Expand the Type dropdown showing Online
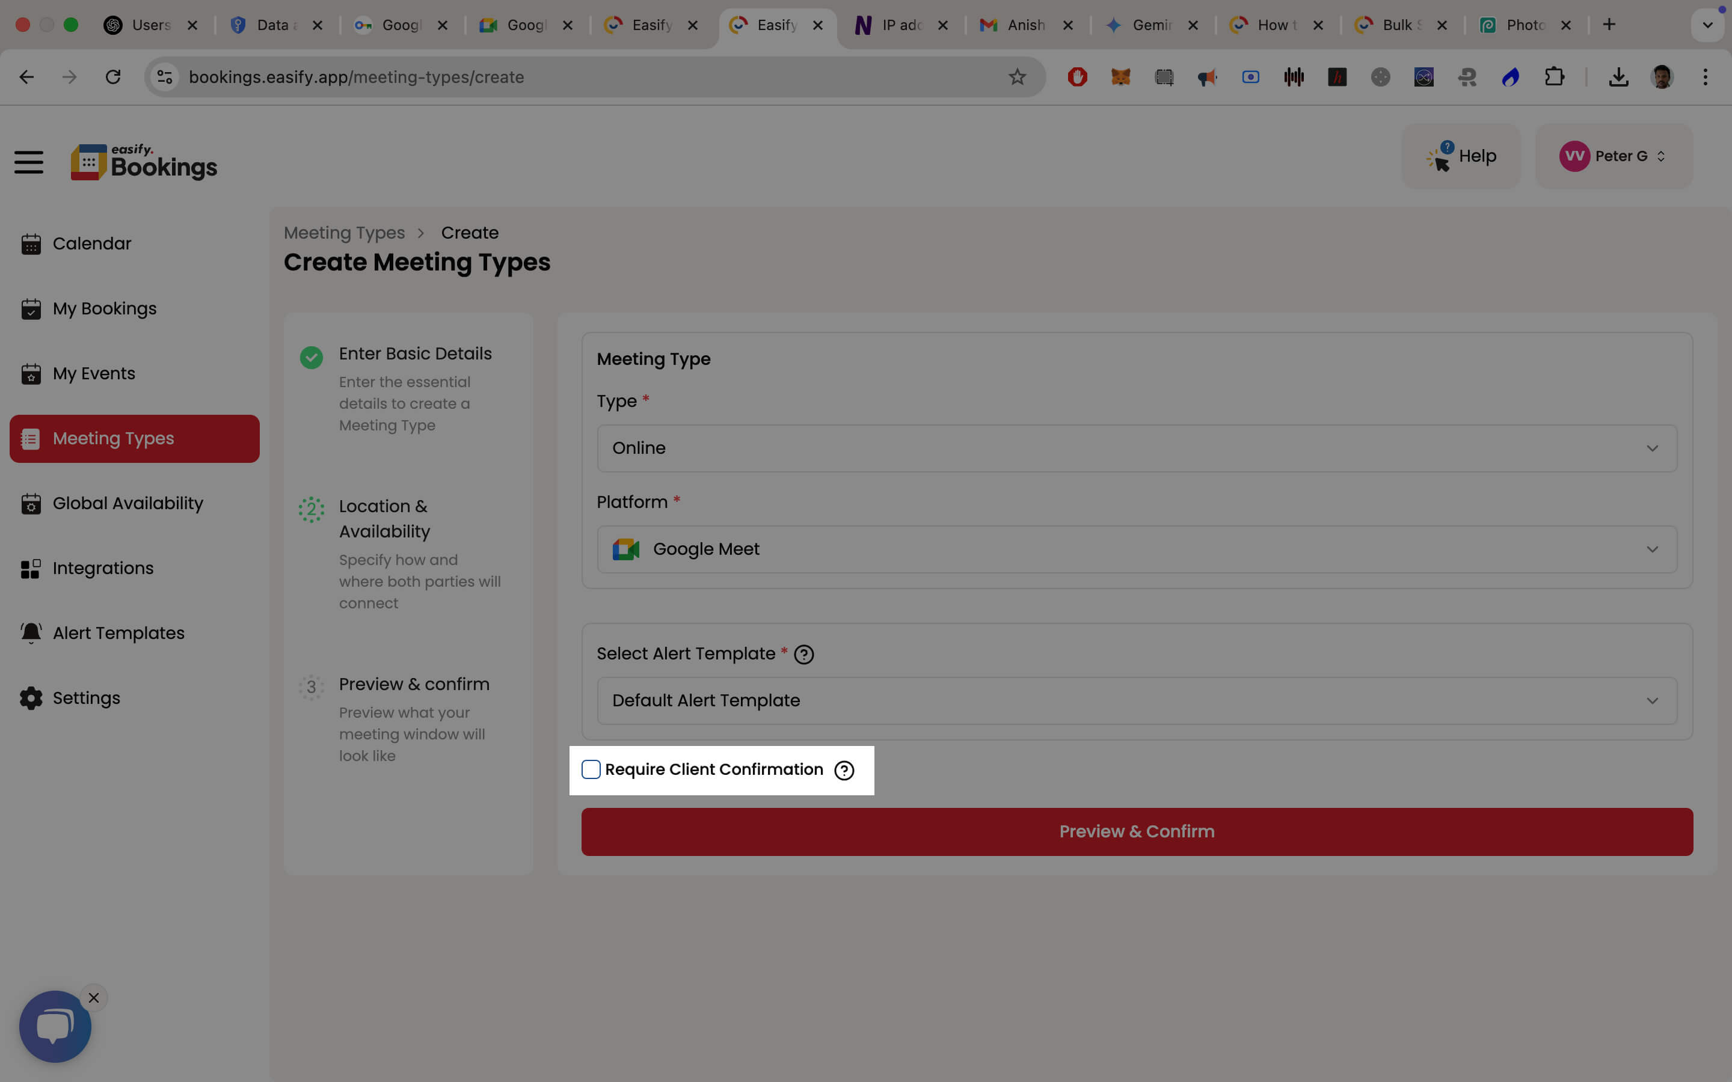1732x1082 pixels. [1137, 448]
